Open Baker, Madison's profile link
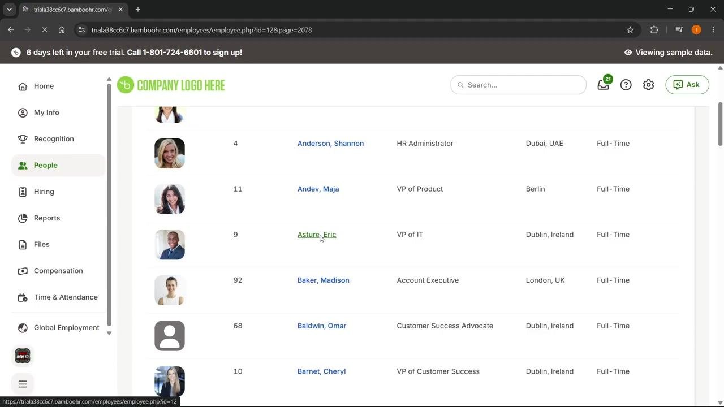This screenshot has height=407, width=724. coord(323,280)
